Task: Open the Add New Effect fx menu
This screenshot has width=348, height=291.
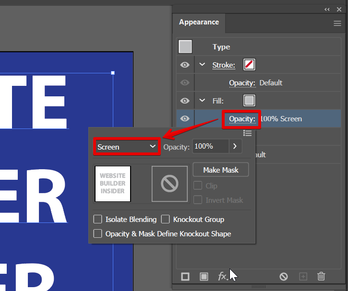Action: coord(222,277)
